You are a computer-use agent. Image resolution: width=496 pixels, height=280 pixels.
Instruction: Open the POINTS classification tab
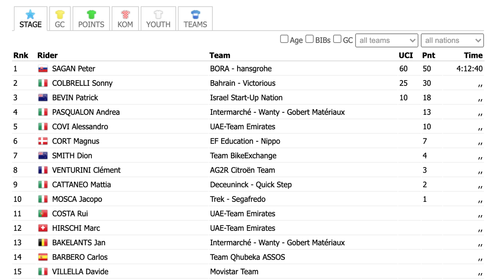tap(91, 19)
